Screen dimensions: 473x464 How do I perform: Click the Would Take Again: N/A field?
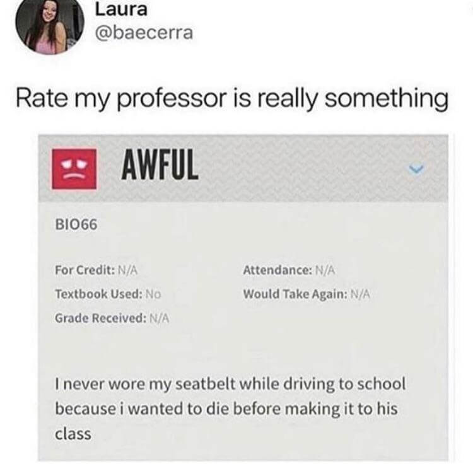tap(307, 294)
